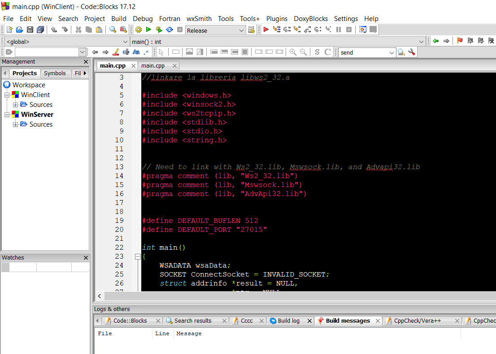496x354 pixels.
Task: Open the main() : int function dropdown
Action: [x=421, y=42]
